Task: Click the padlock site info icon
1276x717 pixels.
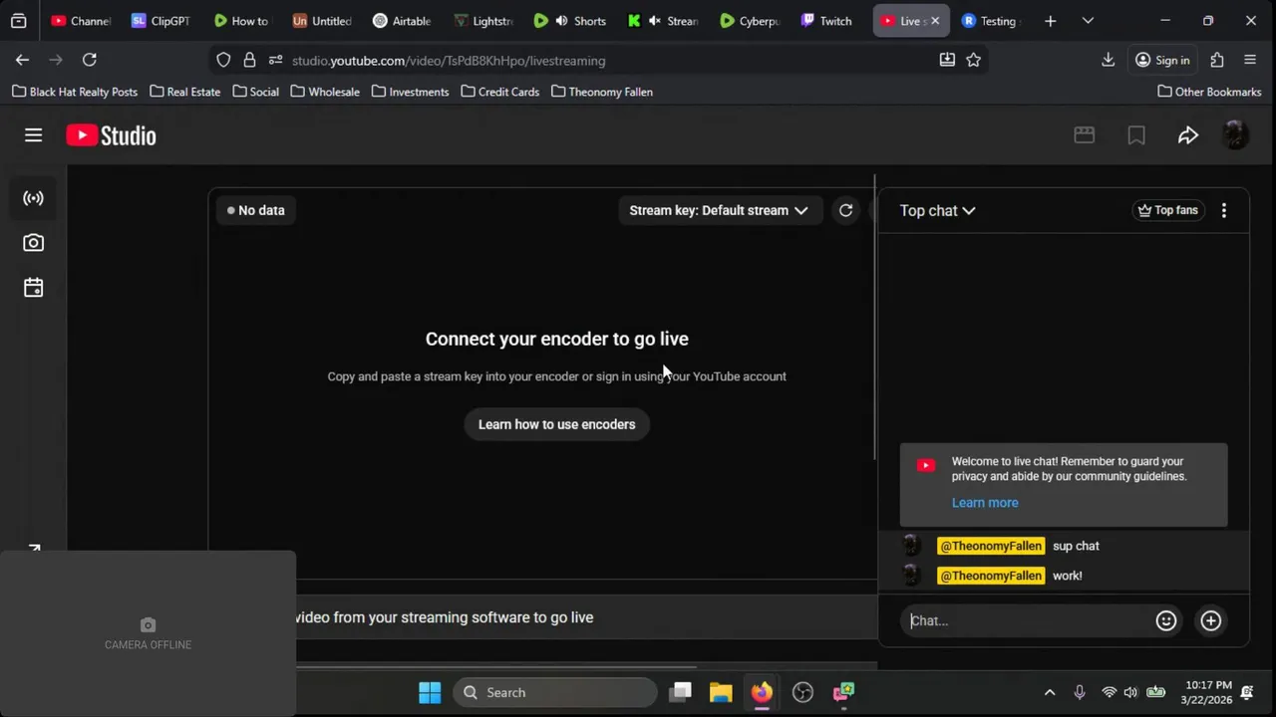Action: coord(249,61)
